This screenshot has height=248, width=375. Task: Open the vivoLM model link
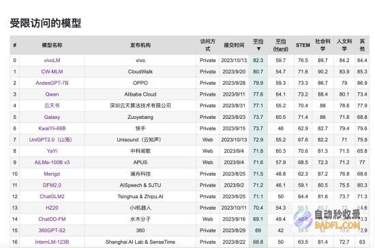pyautogui.click(x=52, y=60)
